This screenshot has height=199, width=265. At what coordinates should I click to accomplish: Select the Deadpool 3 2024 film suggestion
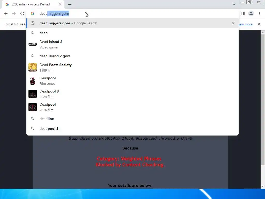point(132,94)
